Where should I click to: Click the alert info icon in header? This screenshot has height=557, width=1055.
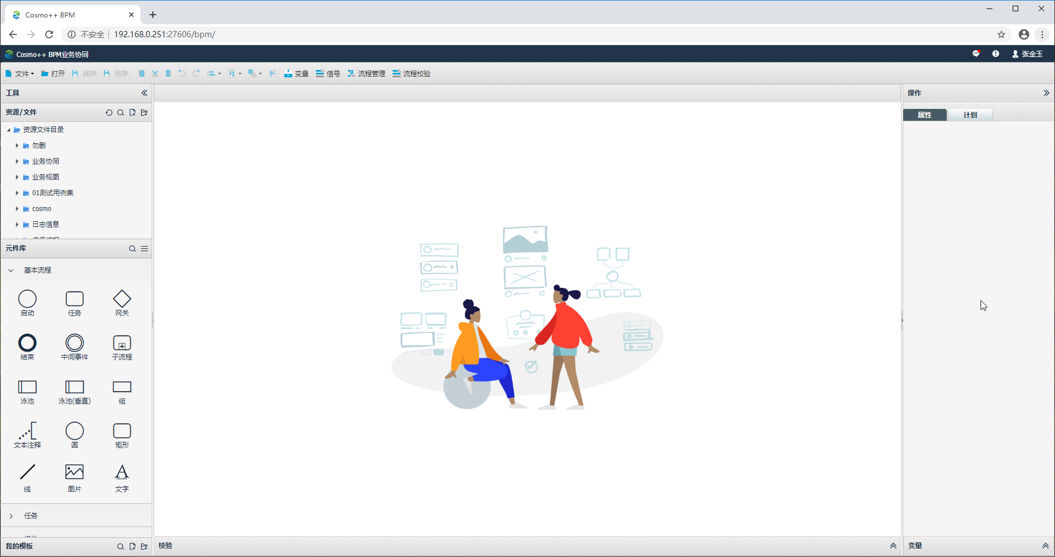996,54
